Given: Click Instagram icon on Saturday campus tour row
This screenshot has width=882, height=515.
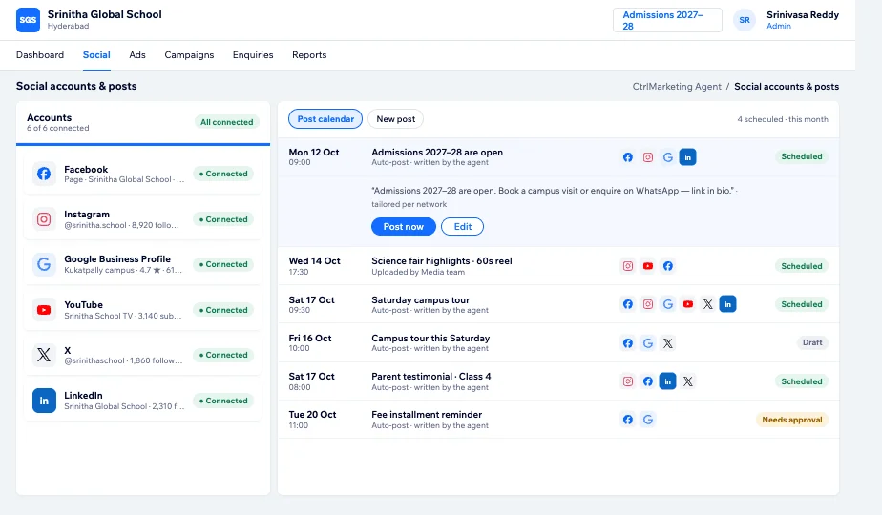Looking at the screenshot, I should [x=648, y=304].
